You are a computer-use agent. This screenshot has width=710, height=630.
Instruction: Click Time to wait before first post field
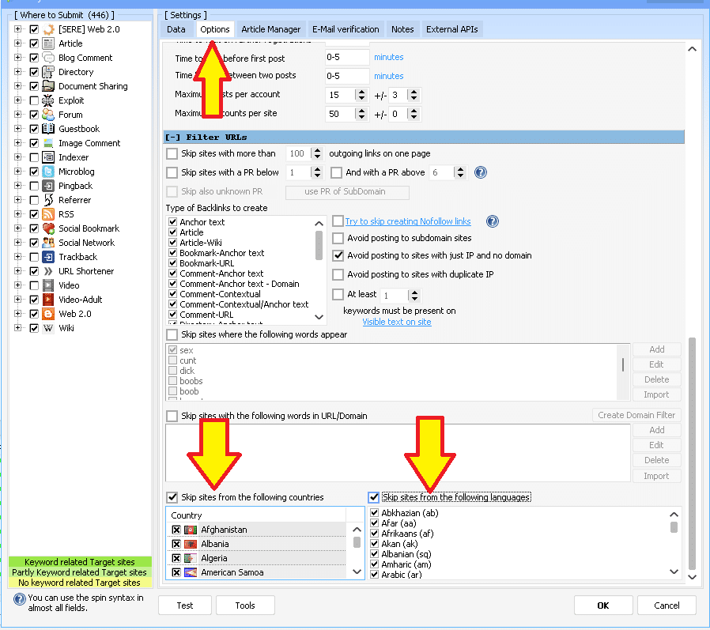pyautogui.click(x=347, y=58)
